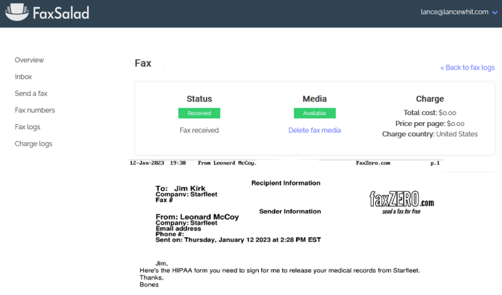Click the FaxSalad brand name text

pyautogui.click(x=61, y=13)
